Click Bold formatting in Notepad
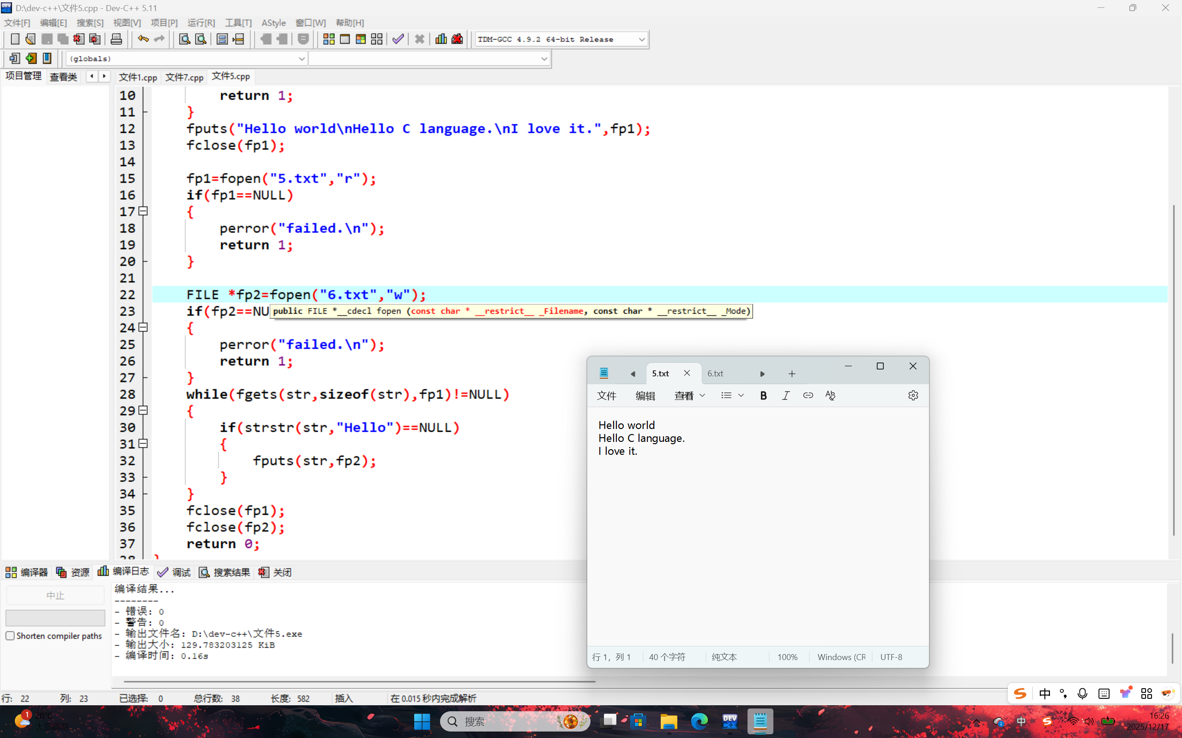Image resolution: width=1182 pixels, height=738 pixels. tap(763, 395)
